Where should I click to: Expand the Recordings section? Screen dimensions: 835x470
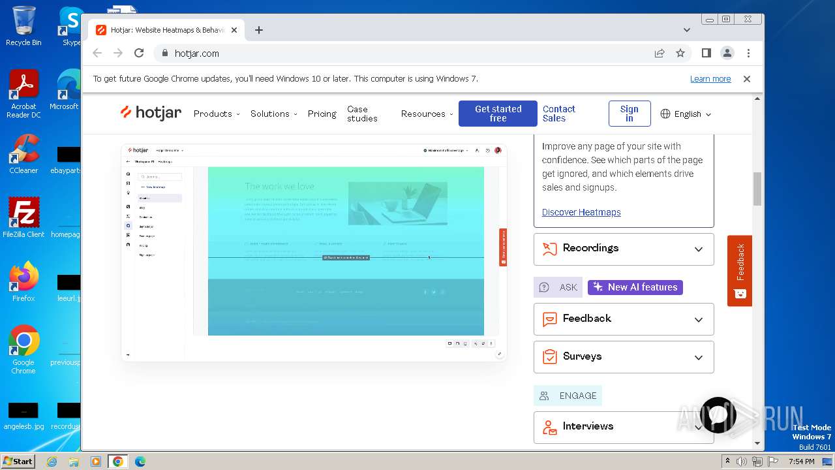(x=624, y=249)
